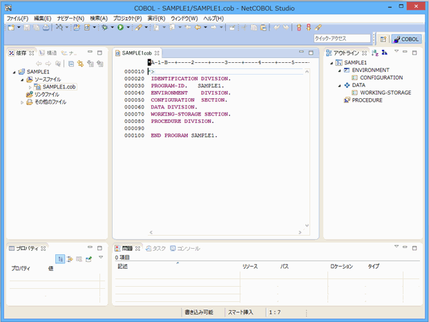Viewport: 429px width, 322px height.
Task: Click the New file toolbar icon
Action: (x=11, y=28)
